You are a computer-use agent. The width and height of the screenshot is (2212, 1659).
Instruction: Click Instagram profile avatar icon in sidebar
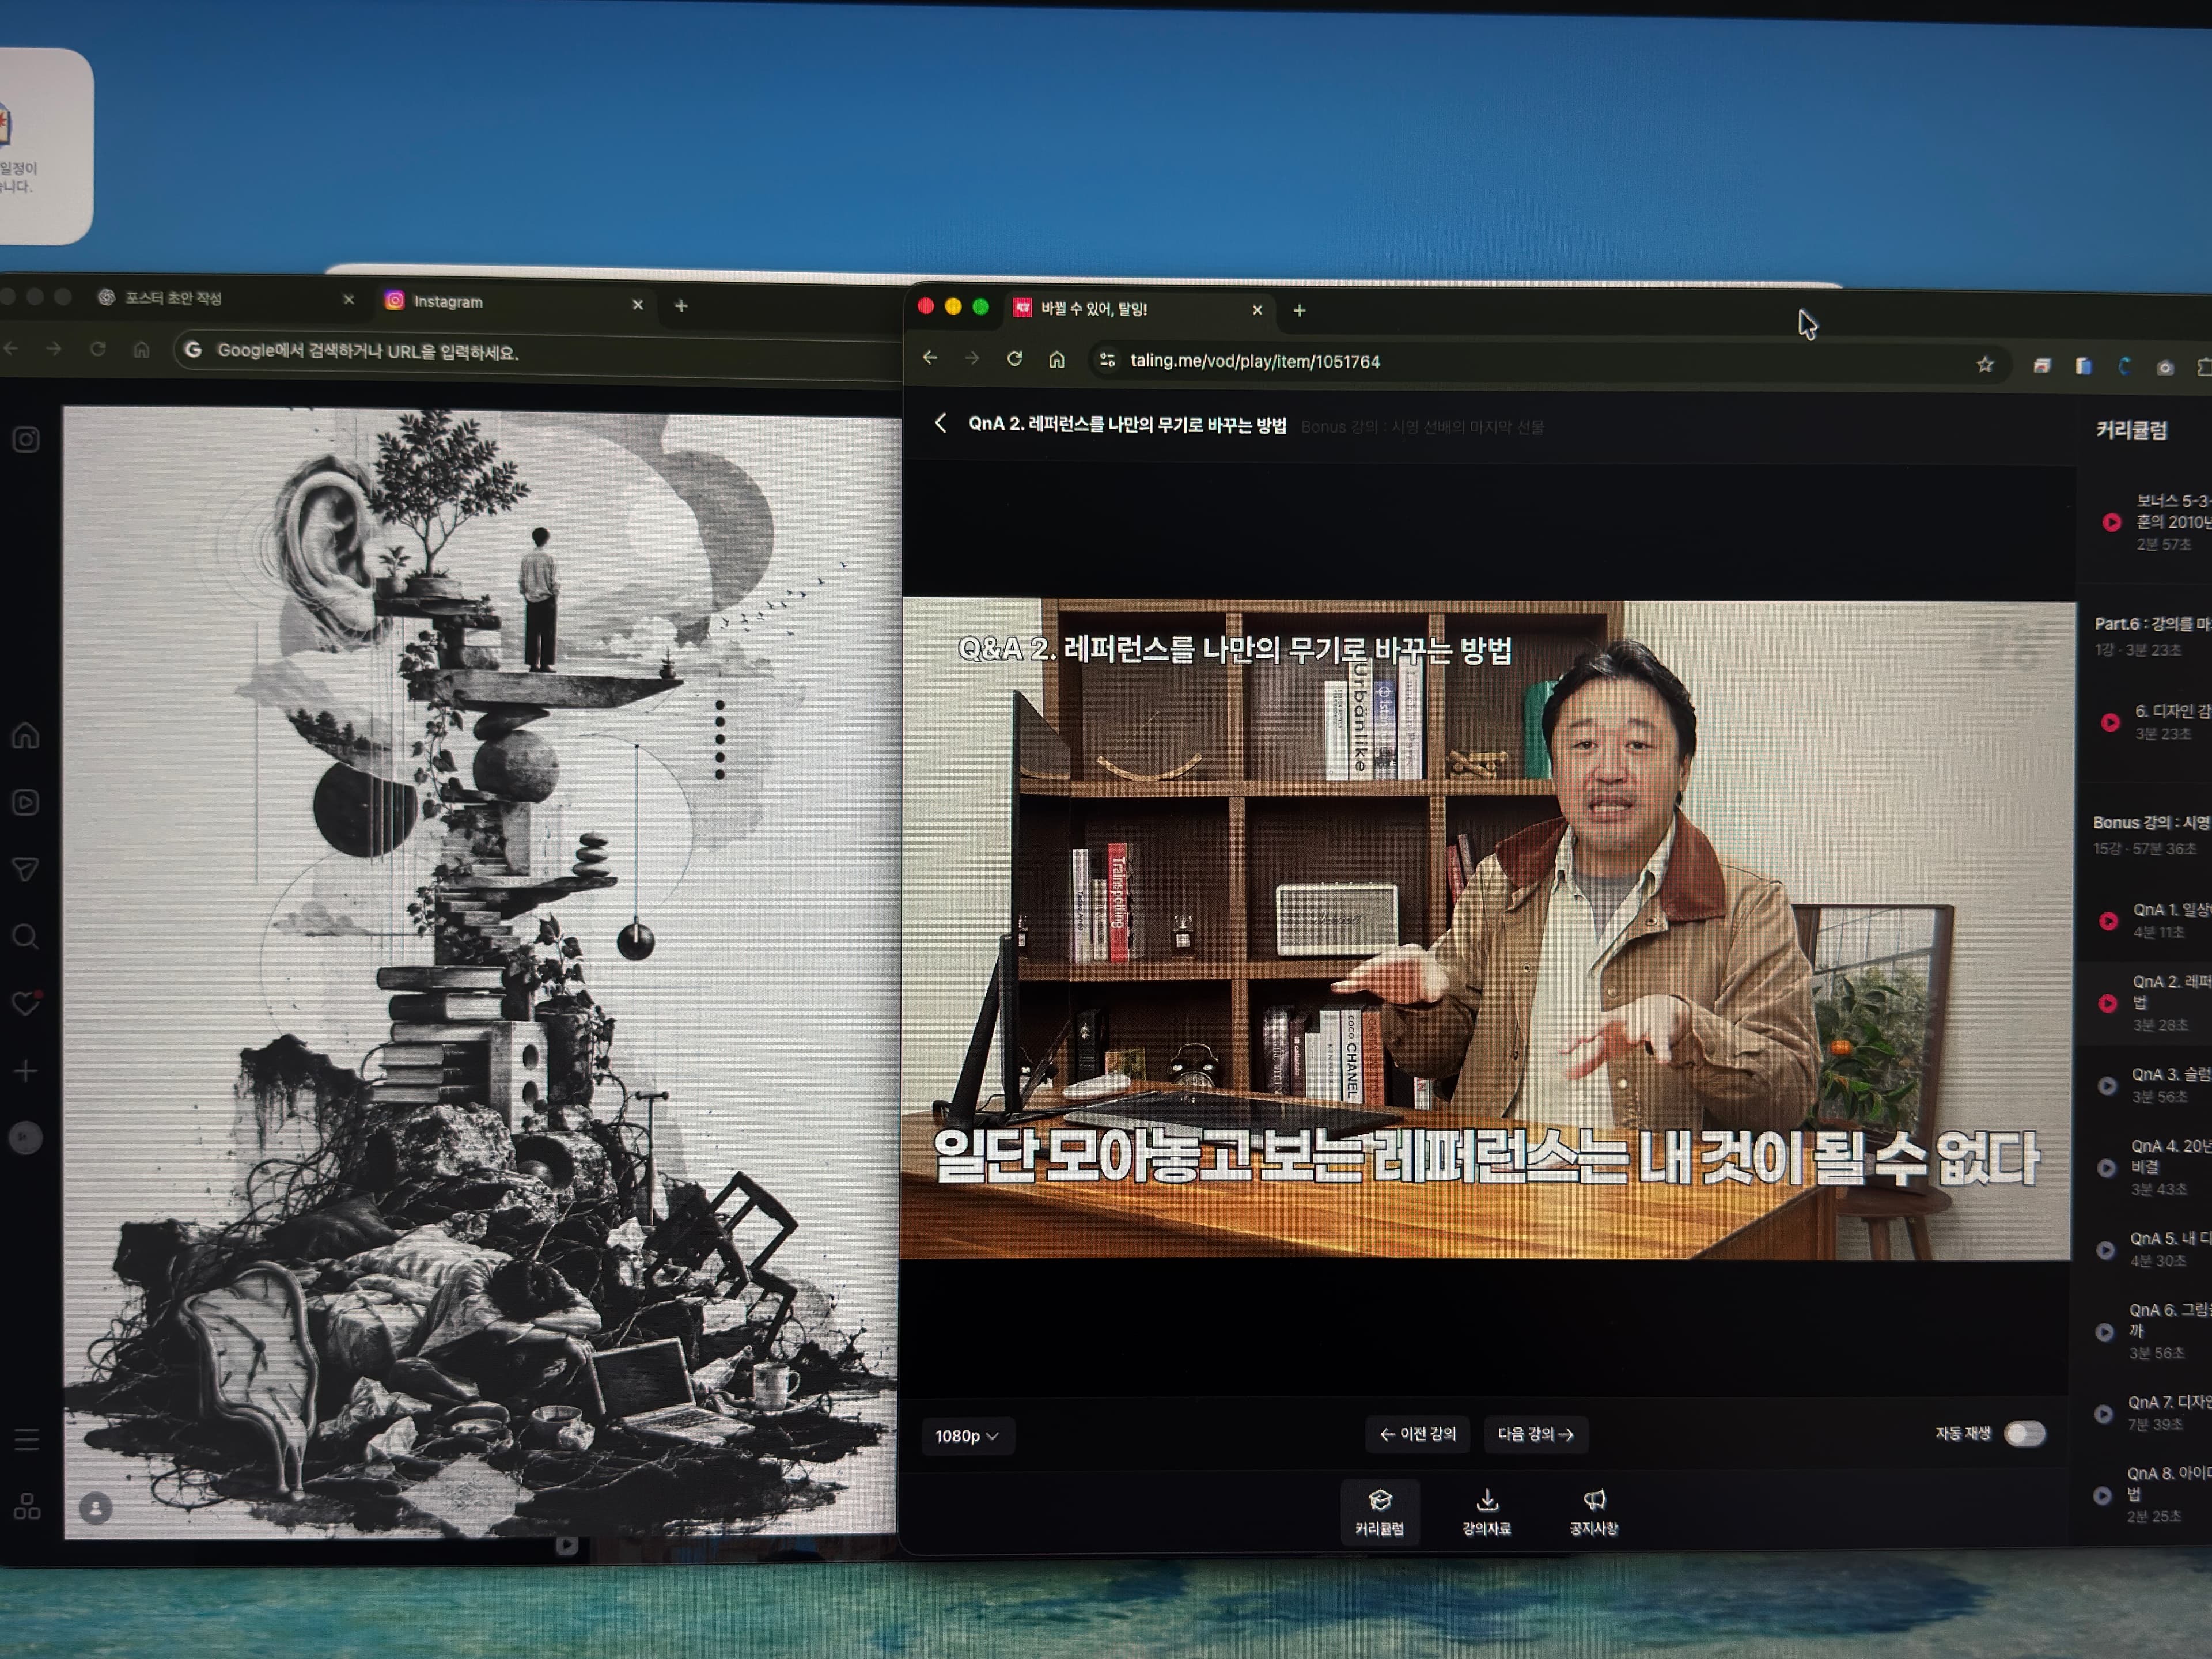26,1137
